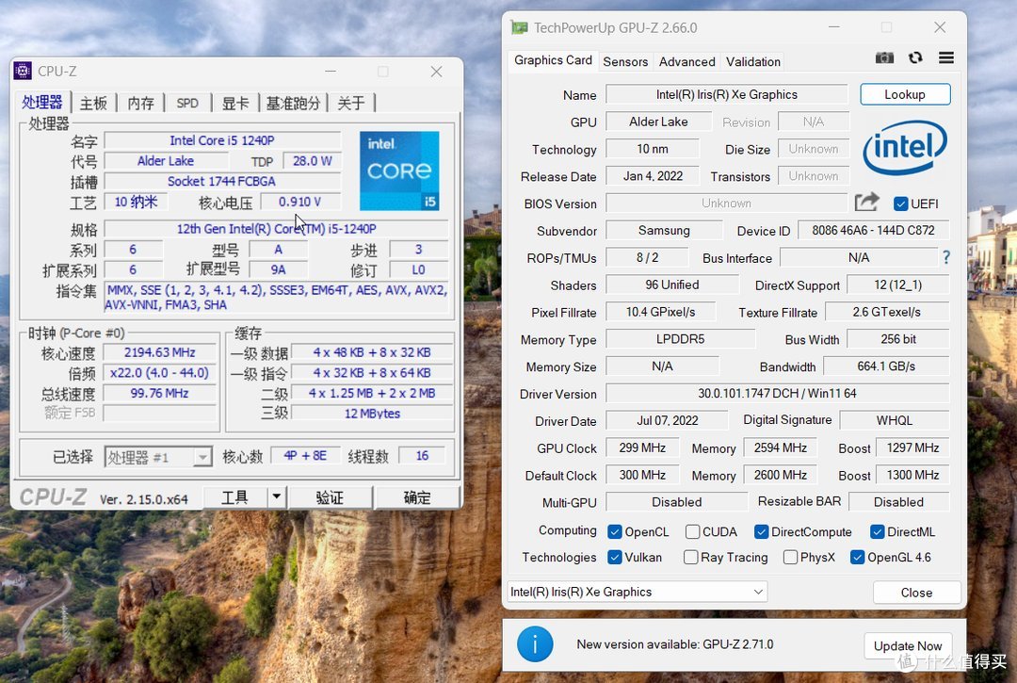
Task: Toggle the DirectML checkbox
Action: click(878, 532)
